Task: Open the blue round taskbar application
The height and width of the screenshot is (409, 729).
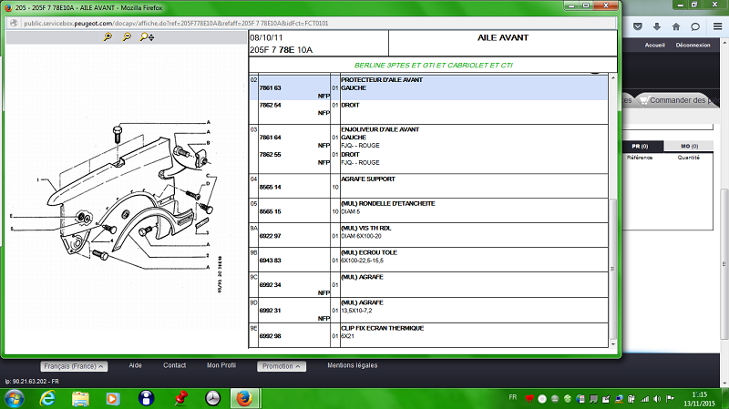Action: tap(146, 399)
